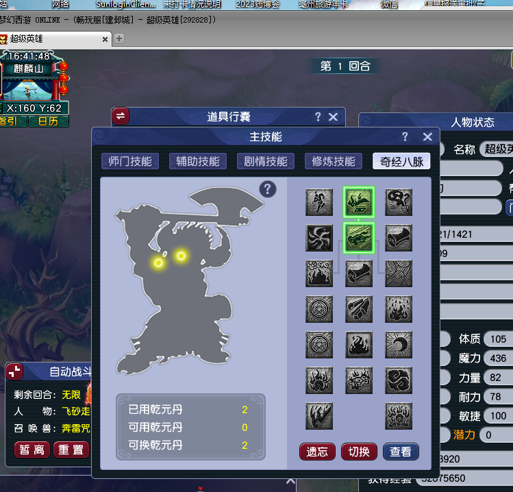Switch to the 修炼技能 tab

click(x=334, y=162)
